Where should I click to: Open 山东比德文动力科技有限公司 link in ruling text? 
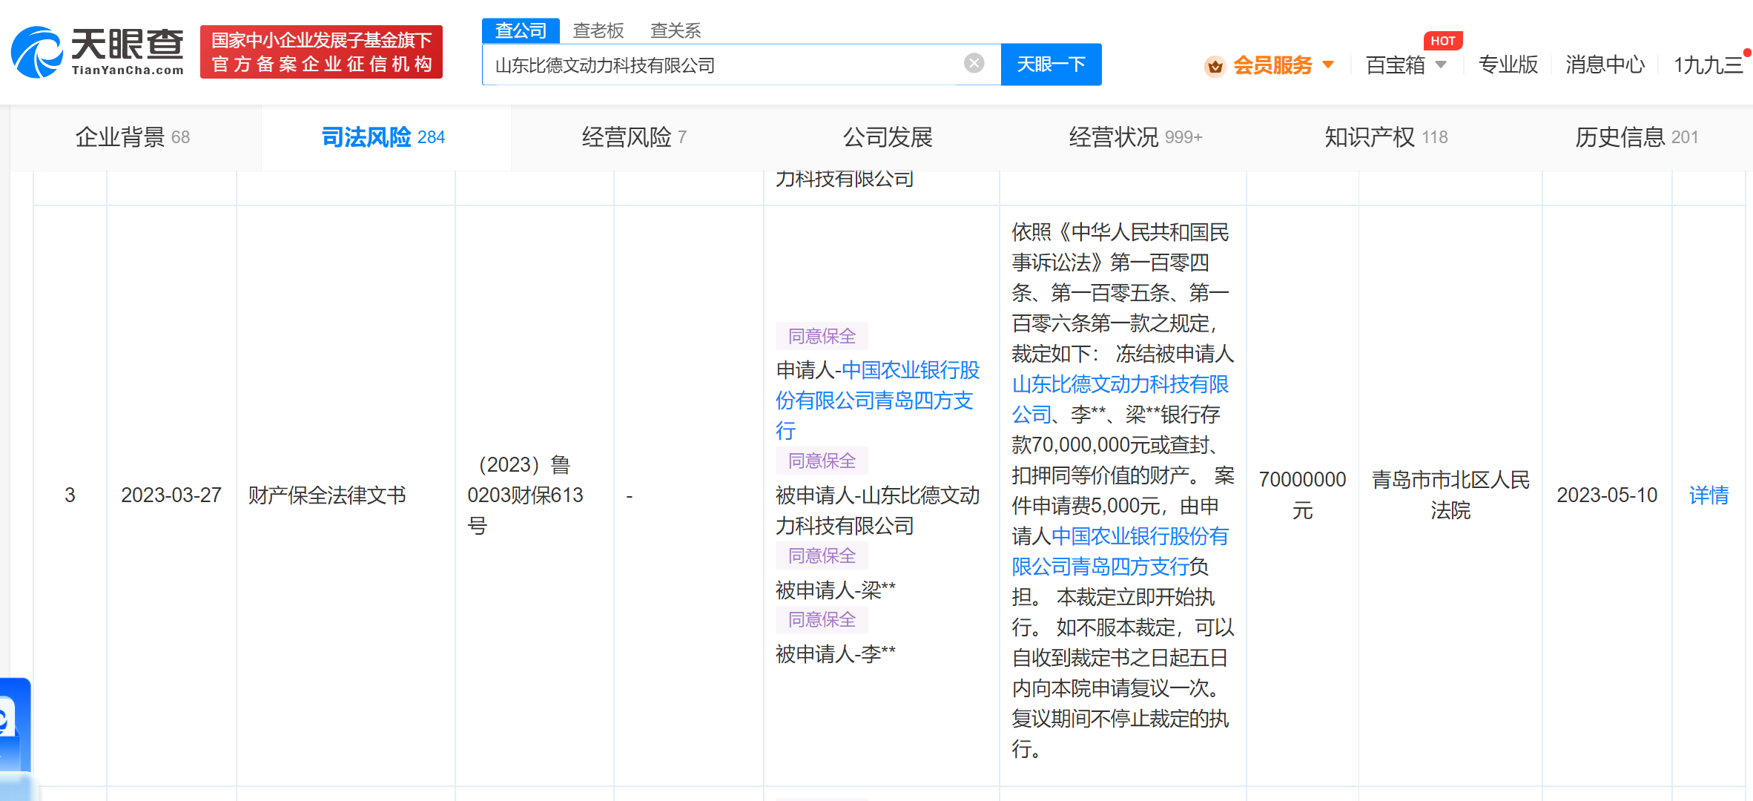pyautogui.click(x=1120, y=399)
